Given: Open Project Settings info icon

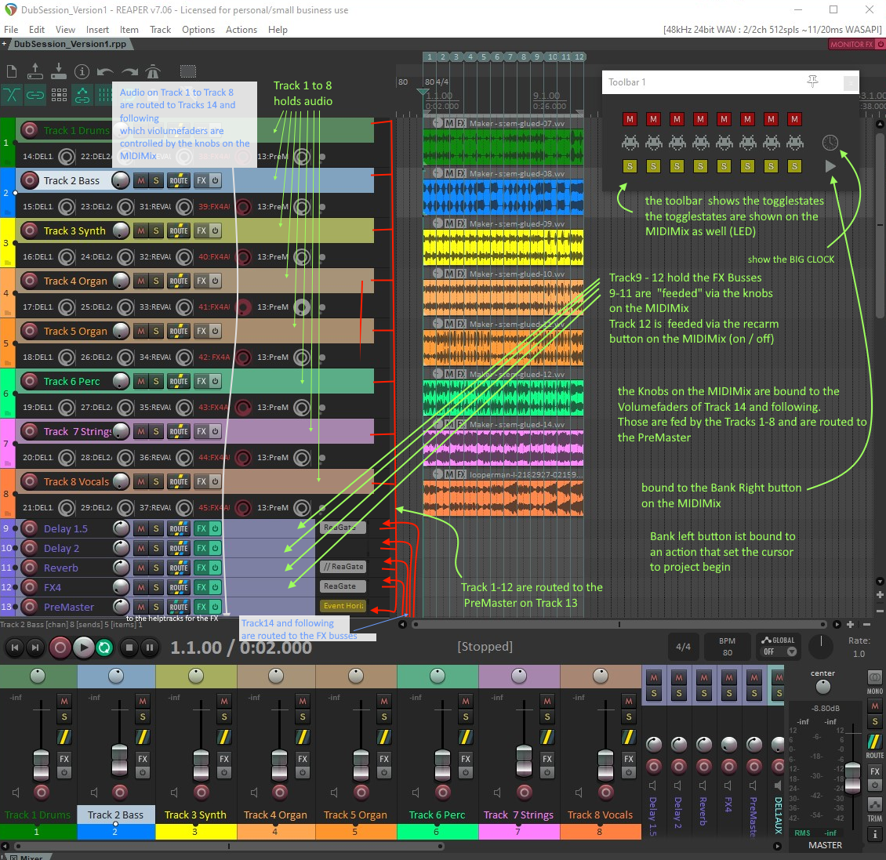Looking at the screenshot, I should [x=82, y=72].
